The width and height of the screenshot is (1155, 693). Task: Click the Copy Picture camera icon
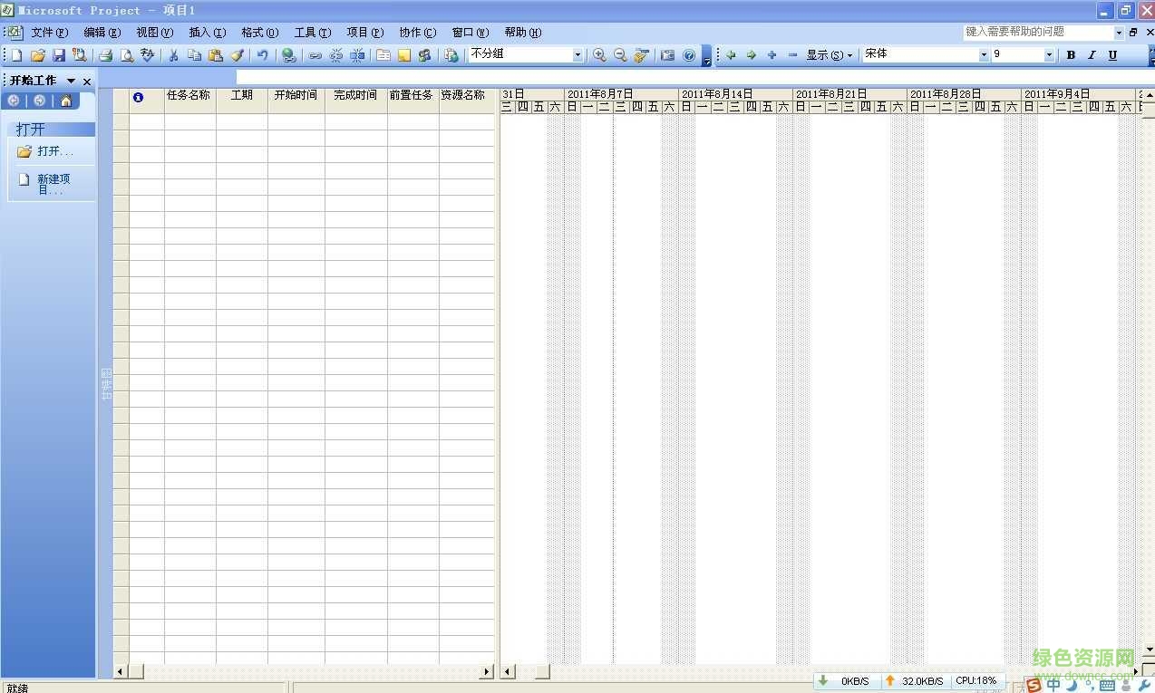pos(668,55)
